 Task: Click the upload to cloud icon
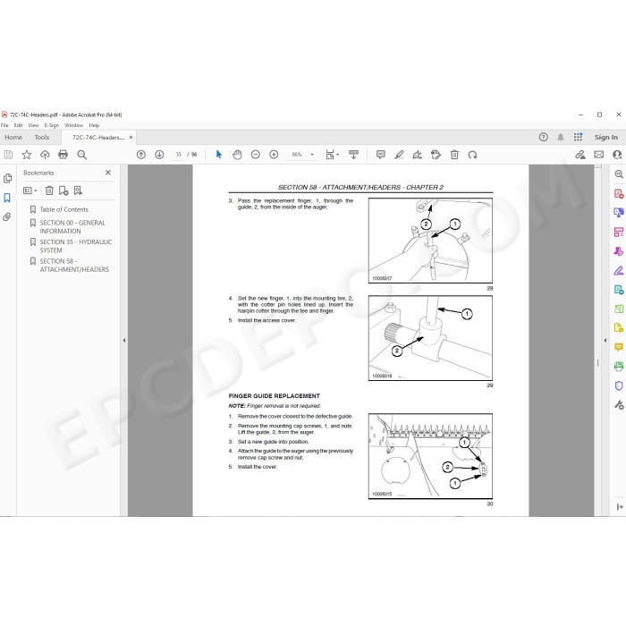coord(45,155)
